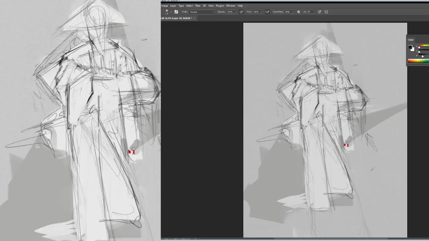Viewport: 429px width, 241px height.
Task: Toggle pressure for opacity icon
Action: click(241, 12)
